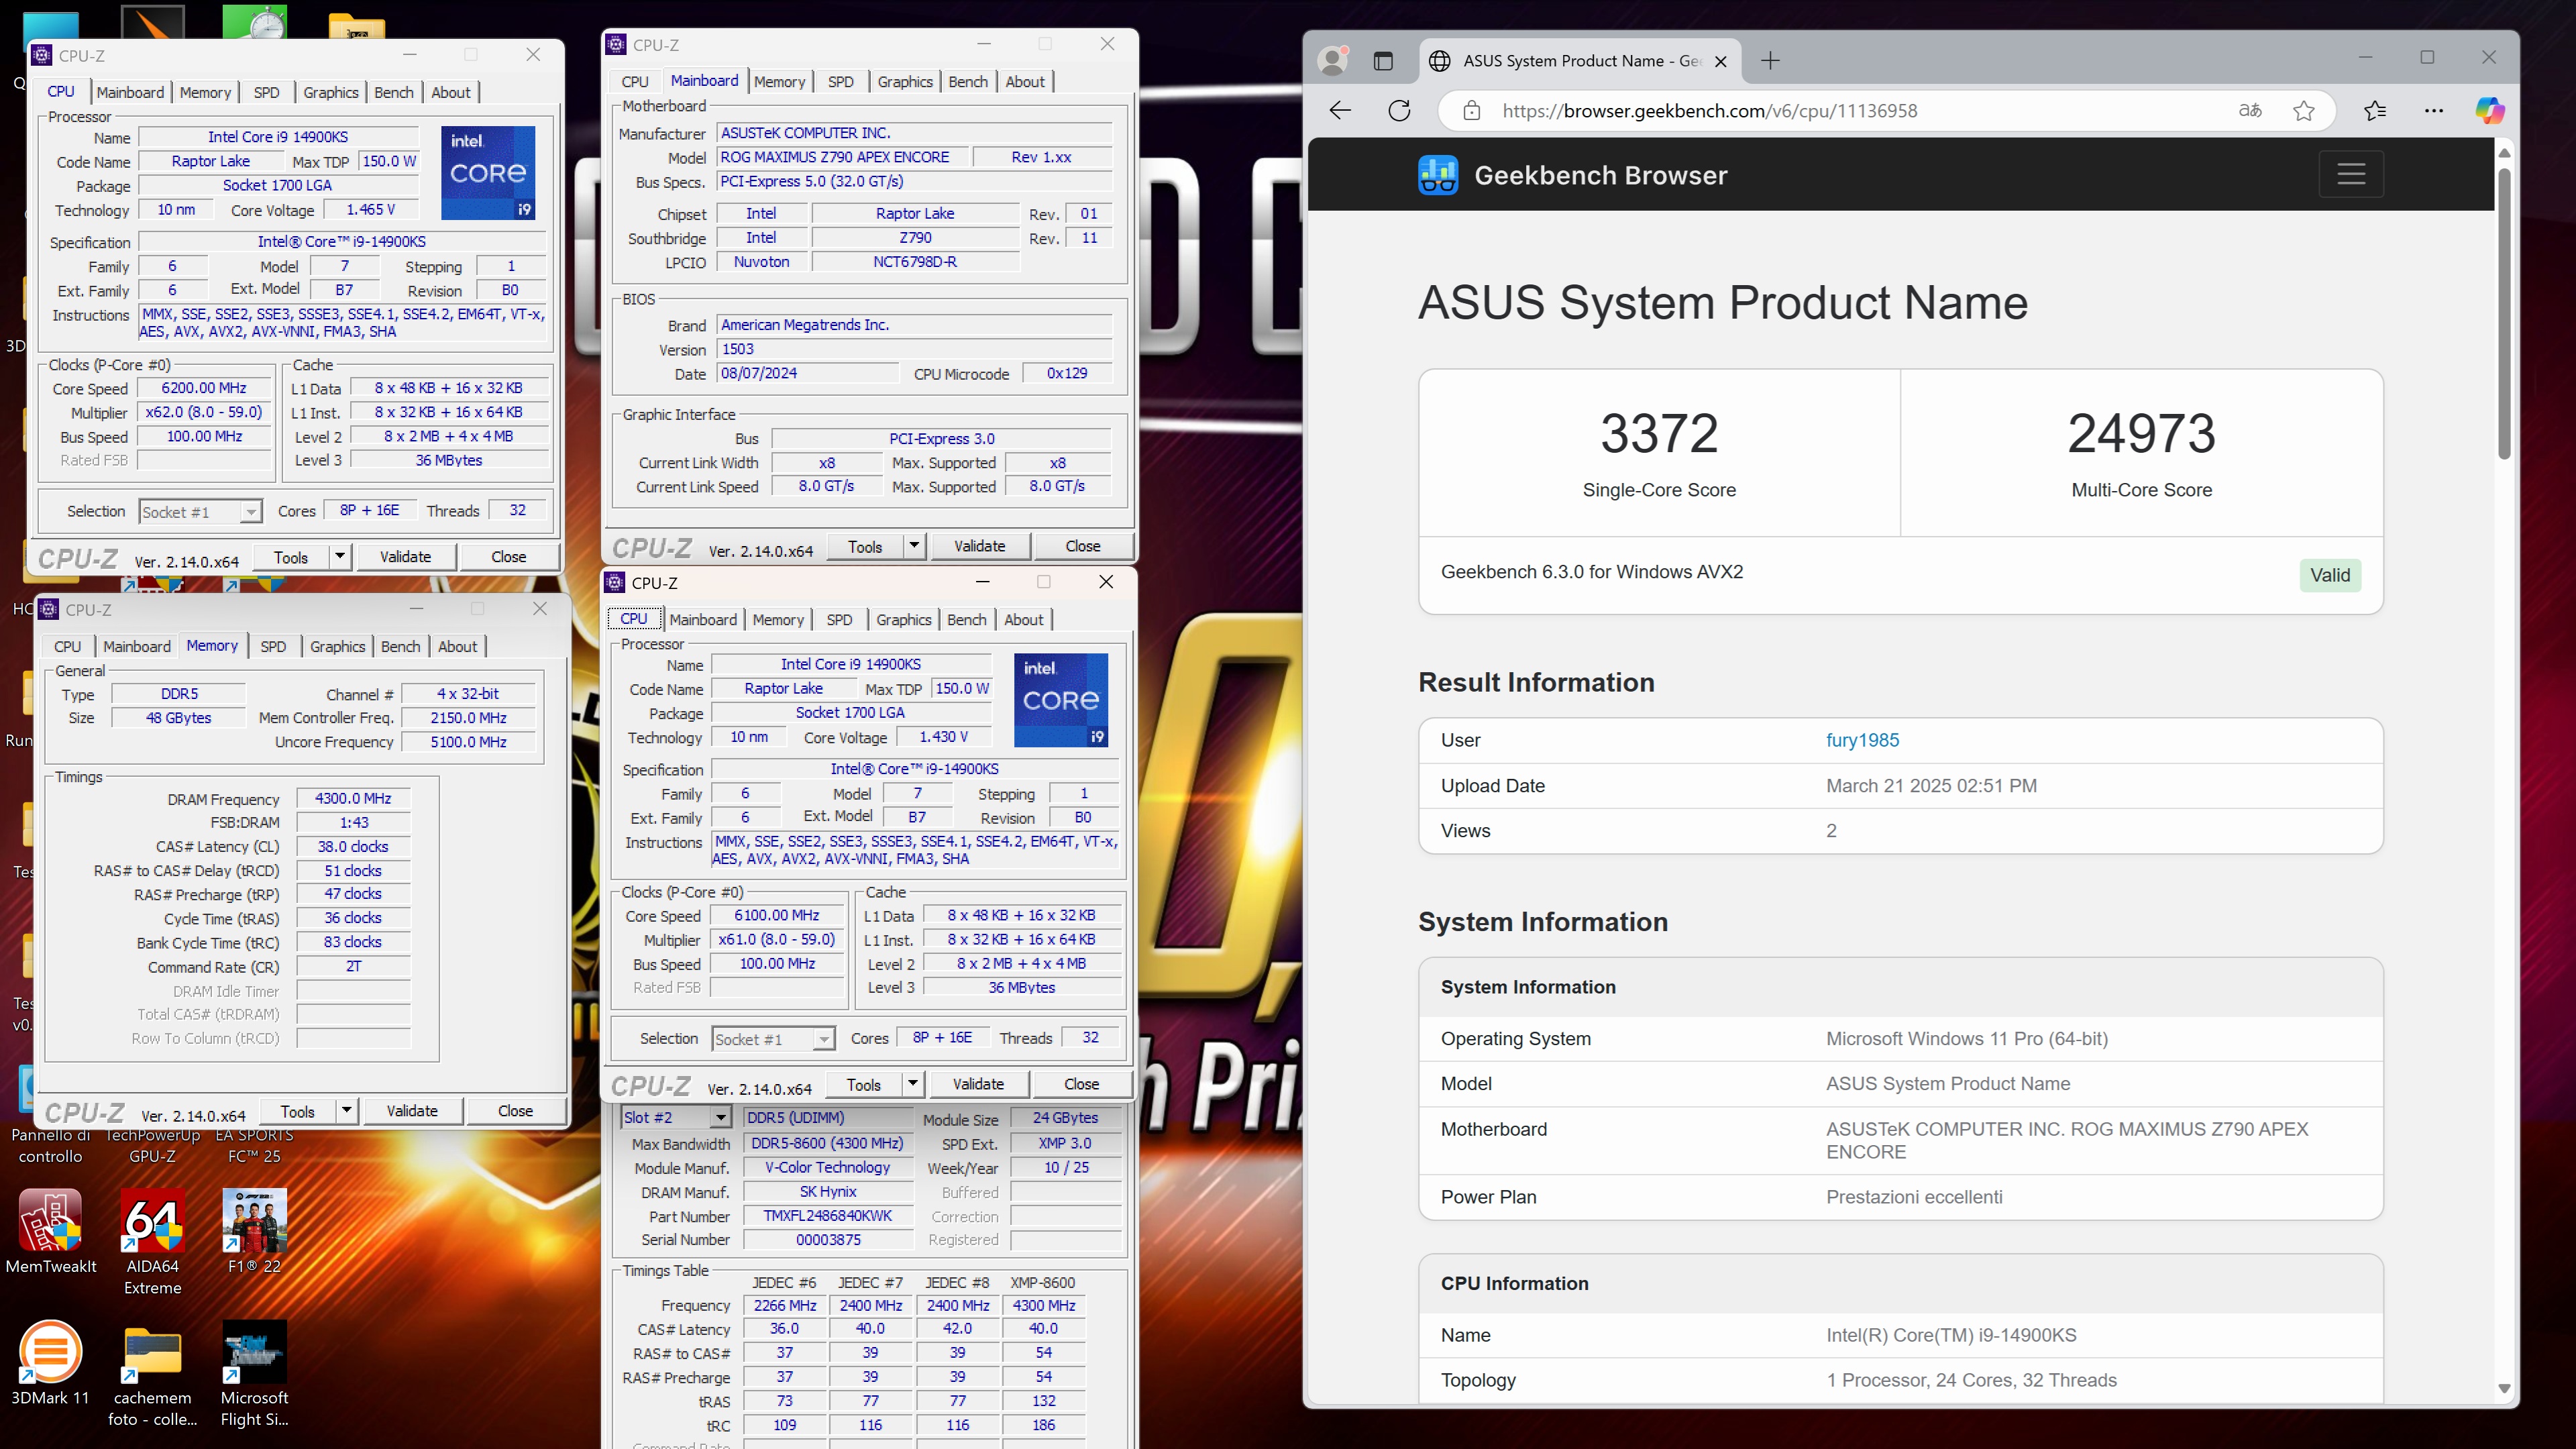Click Prestazioni eccellenti power plan value
This screenshot has width=2576, height=1449.
click(x=1914, y=1197)
